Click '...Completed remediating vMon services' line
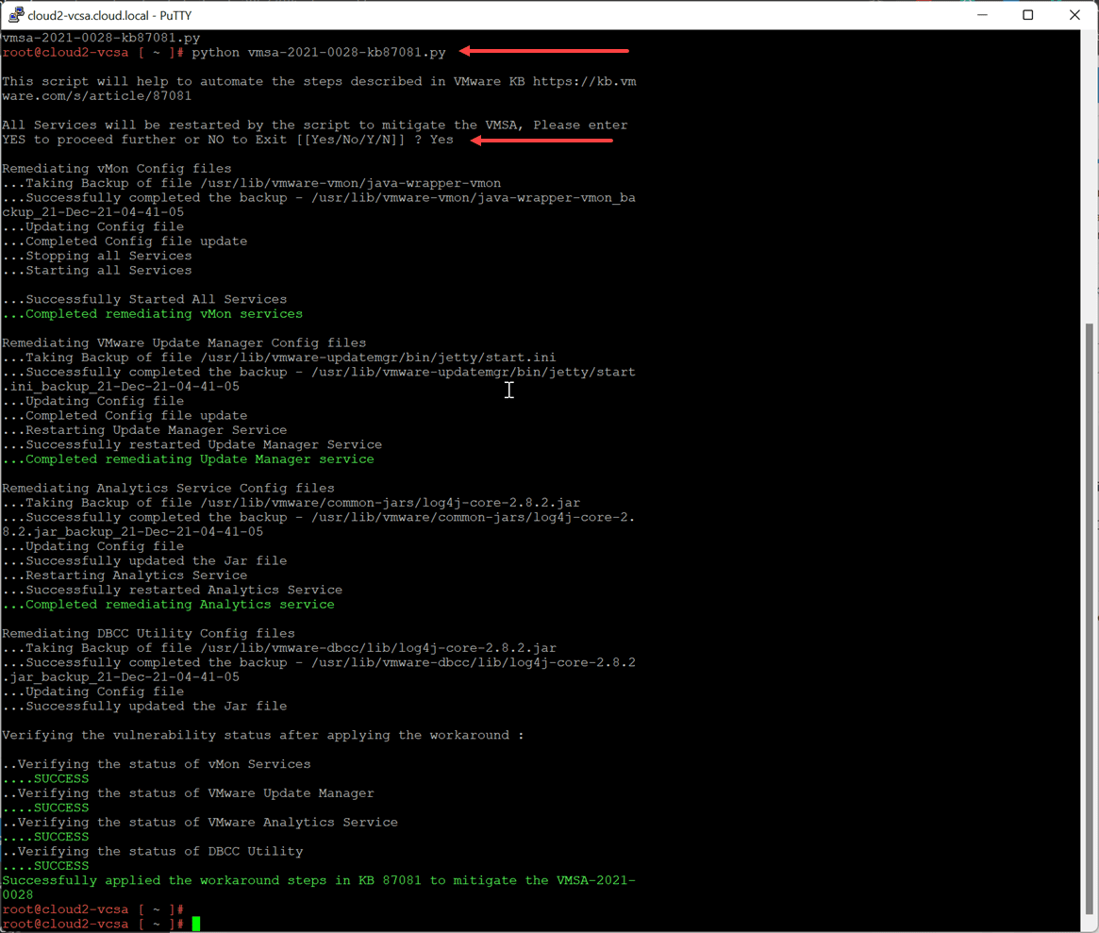Viewport: 1099px width, 933px height. 152,314
